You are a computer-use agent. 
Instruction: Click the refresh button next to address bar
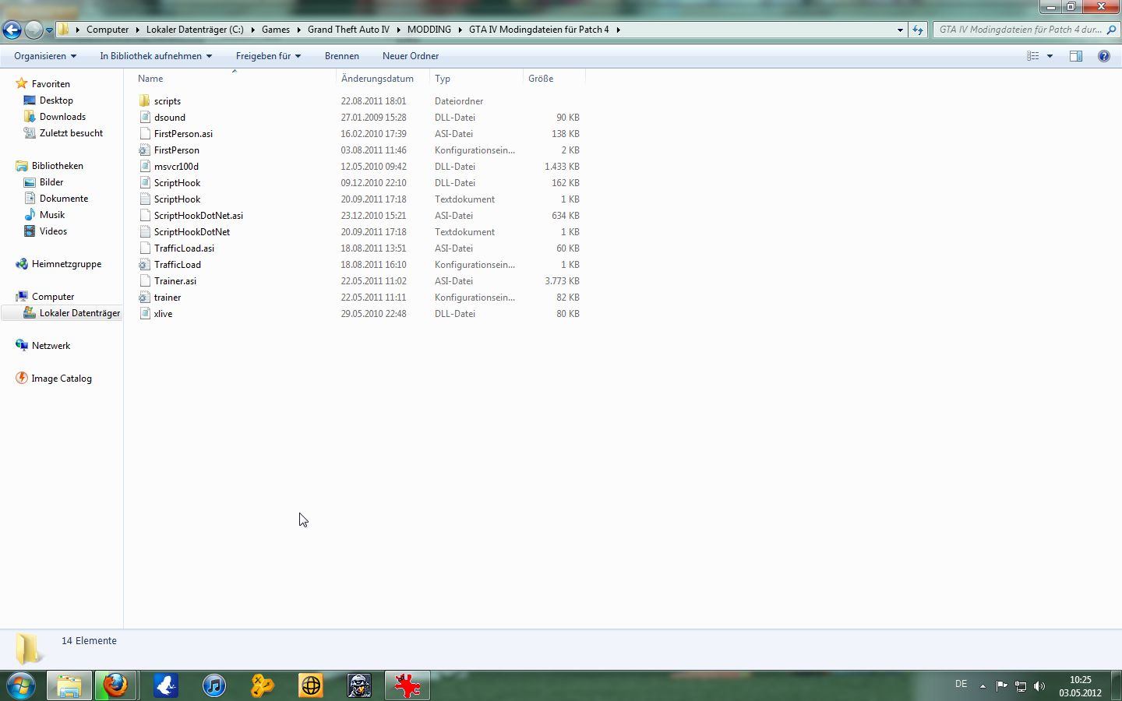tap(918, 30)
